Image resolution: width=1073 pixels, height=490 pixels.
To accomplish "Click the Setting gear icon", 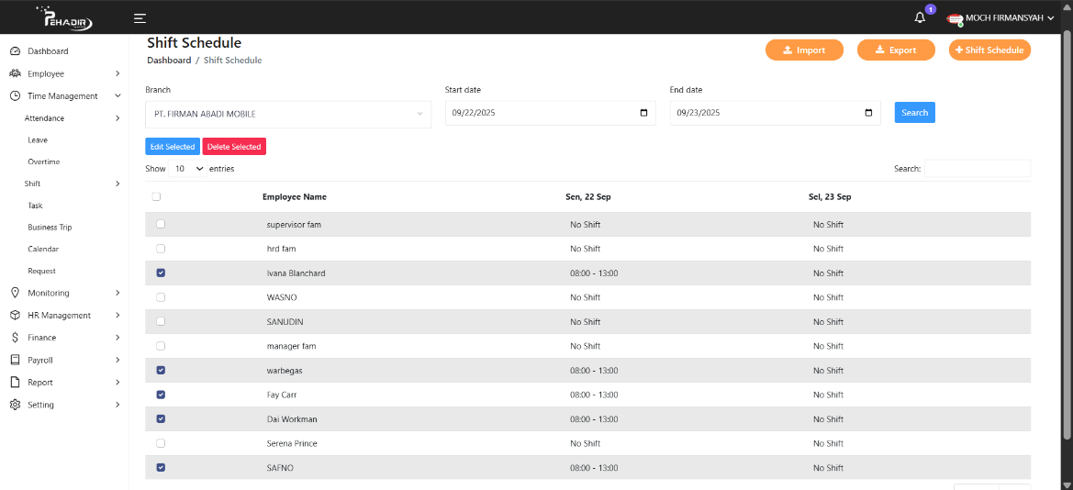I will click(x=15, y=405).
